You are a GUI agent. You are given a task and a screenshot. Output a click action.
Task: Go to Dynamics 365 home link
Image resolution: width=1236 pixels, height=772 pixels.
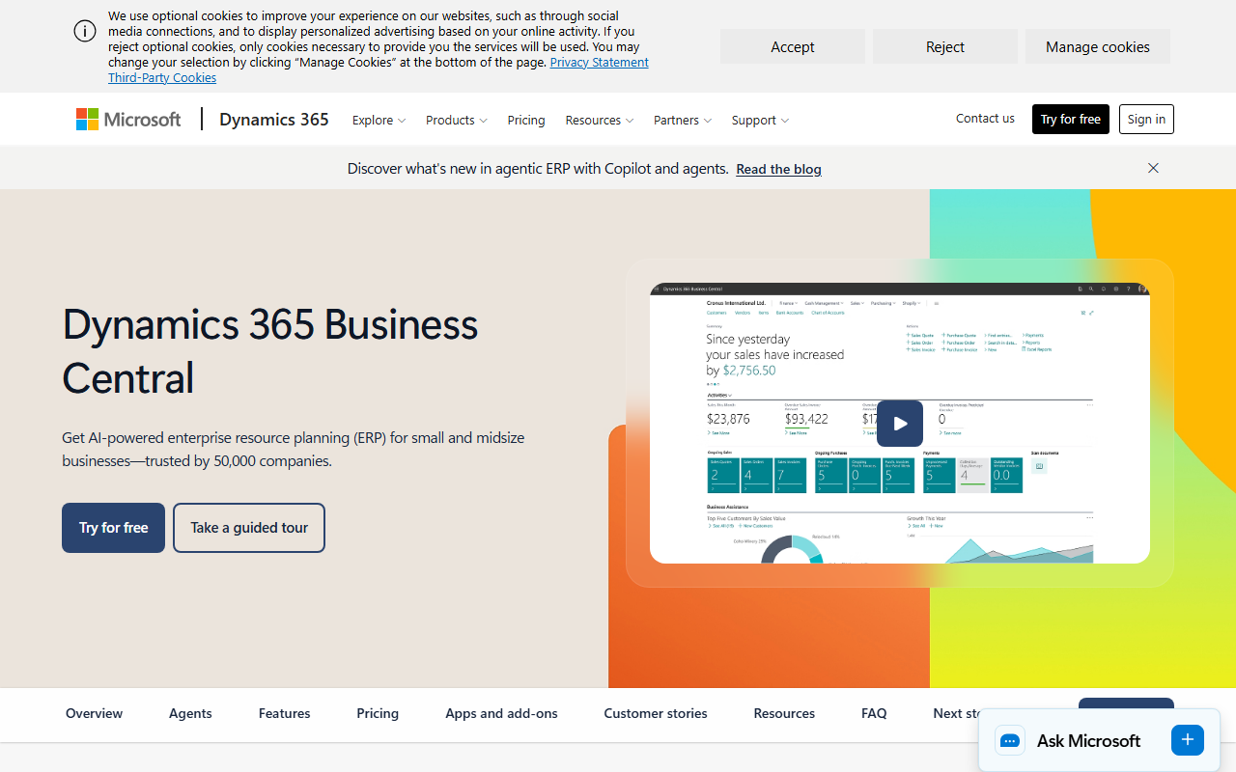(x=274, y=120)
